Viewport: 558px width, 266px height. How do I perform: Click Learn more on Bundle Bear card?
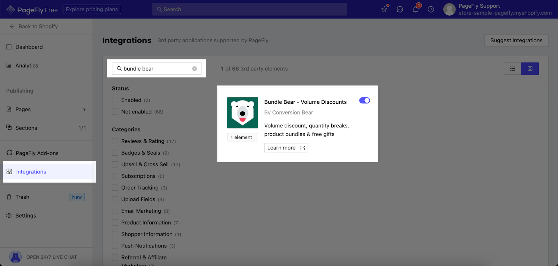coord(286,148)
